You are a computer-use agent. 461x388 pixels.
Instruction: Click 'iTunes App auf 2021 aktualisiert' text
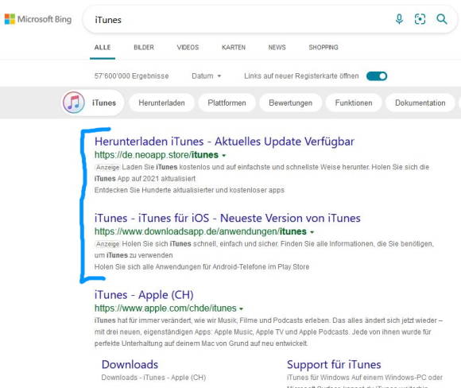[145, 179]
